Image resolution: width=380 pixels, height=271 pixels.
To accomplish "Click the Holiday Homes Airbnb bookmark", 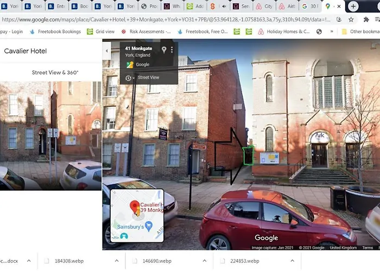I will tap(283, 31).
